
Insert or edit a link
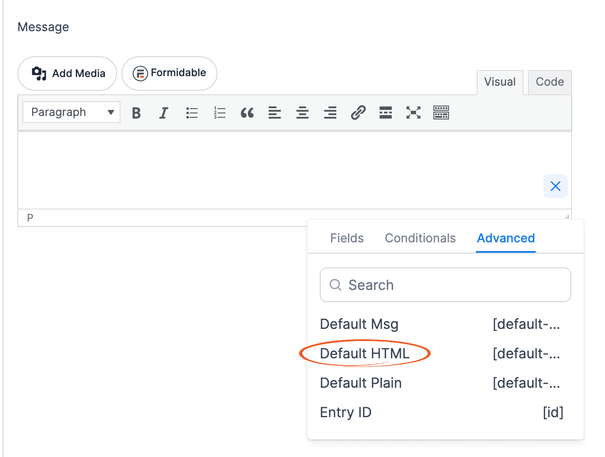click(x=358, y=113)
